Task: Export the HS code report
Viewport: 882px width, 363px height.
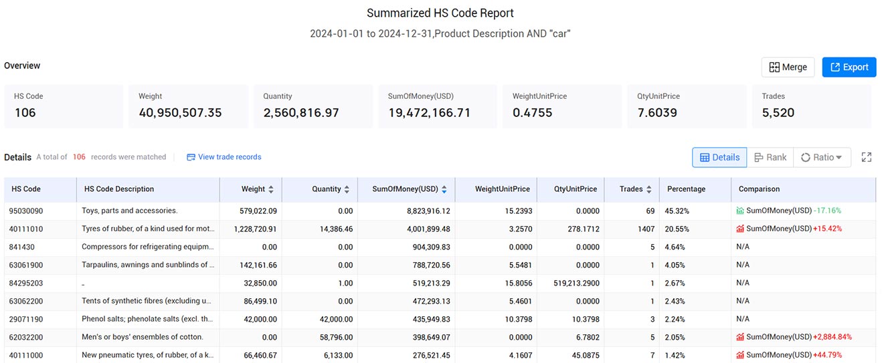Action: [x=849, y=67]
